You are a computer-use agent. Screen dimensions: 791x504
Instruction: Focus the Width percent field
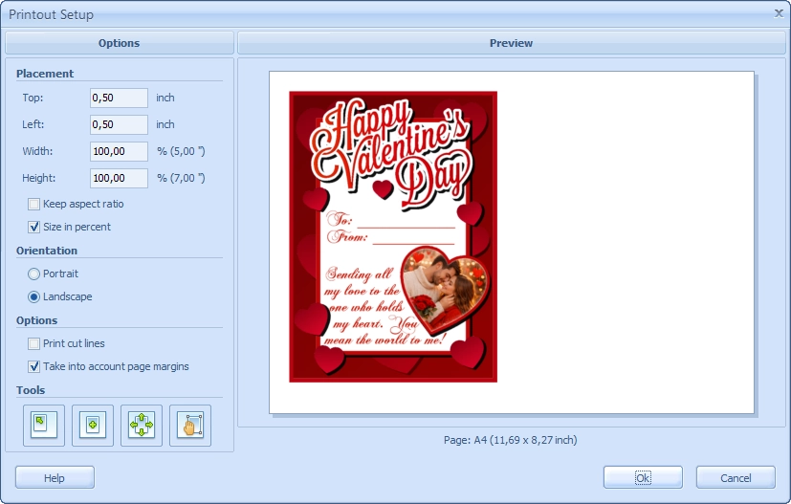click(119, 151)
